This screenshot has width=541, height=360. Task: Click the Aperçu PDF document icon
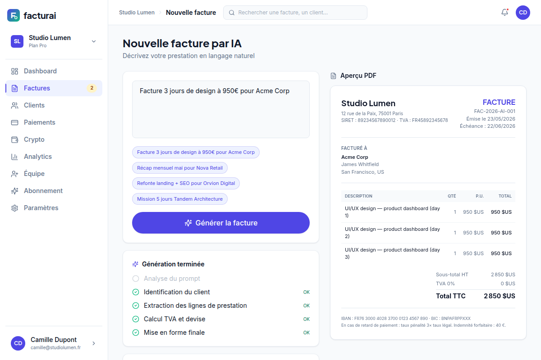[334, 76]
